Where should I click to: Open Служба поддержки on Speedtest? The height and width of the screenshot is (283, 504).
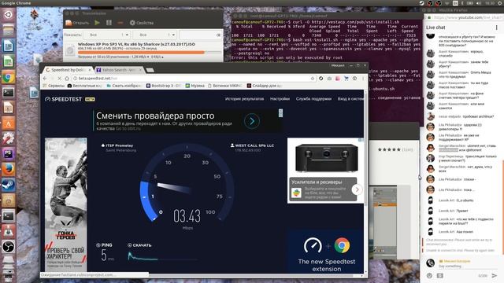[313, 99]
